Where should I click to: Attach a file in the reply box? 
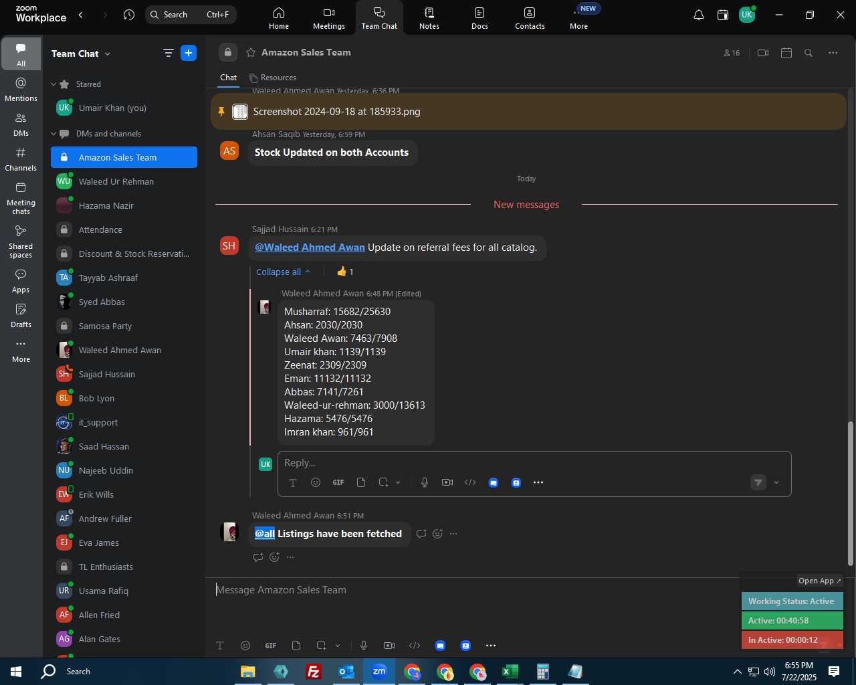click(x=361, y=482)
